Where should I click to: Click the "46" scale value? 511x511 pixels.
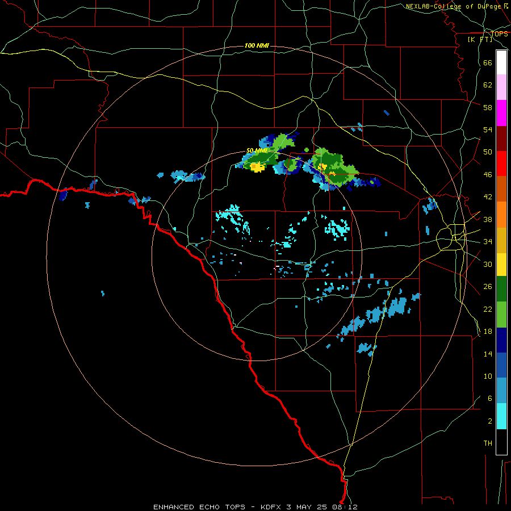488,175
